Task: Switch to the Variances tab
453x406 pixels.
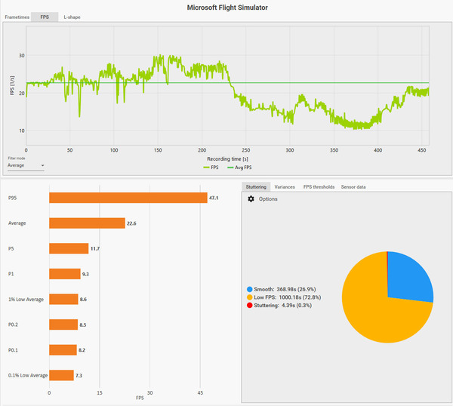Action: tap(285, 187)
